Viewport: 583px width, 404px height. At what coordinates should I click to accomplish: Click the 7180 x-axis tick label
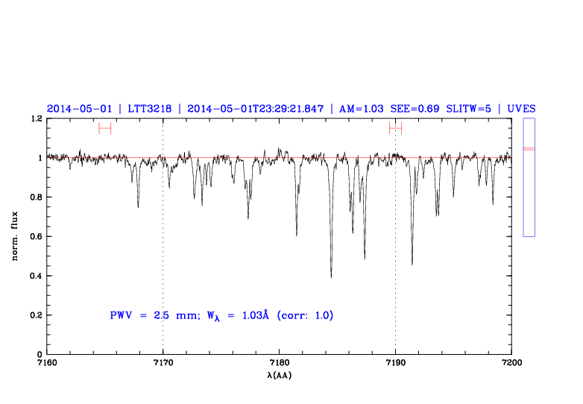279,362
